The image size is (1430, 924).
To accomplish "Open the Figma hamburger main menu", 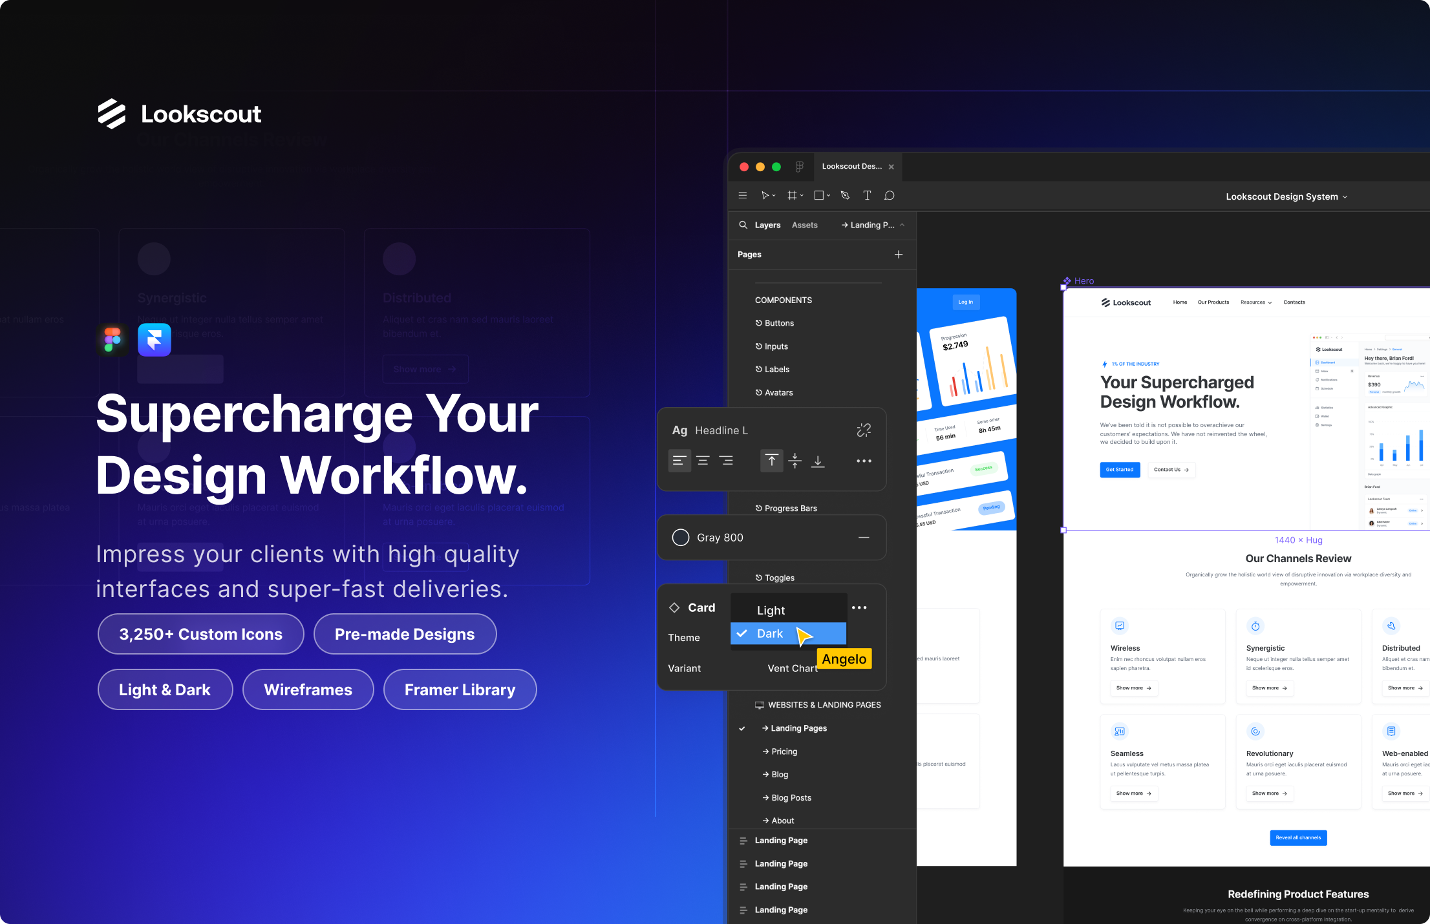I will (x=743, y=195).
